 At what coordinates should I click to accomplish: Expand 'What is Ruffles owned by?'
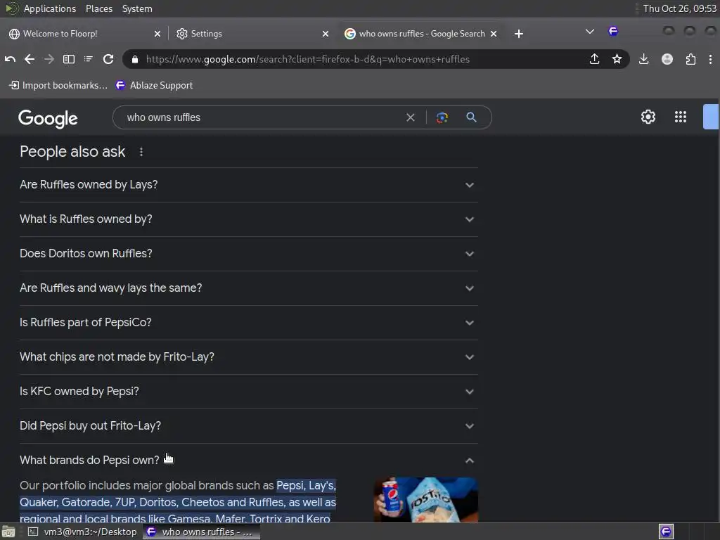pos(248,219)
